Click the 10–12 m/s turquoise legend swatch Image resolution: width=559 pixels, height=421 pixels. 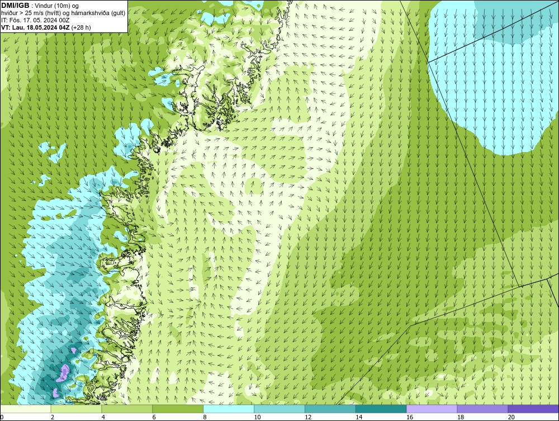[x=279, y=409]
